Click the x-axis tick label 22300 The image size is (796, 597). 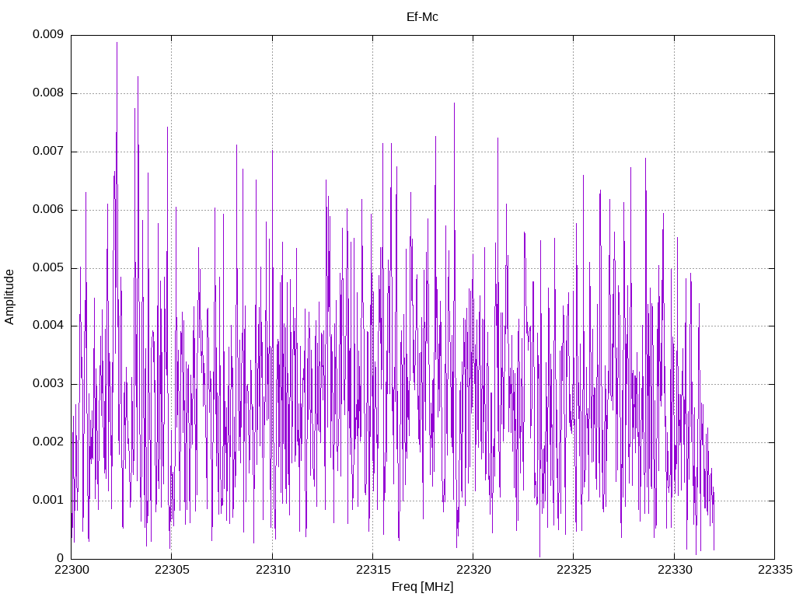click(71, 570)
